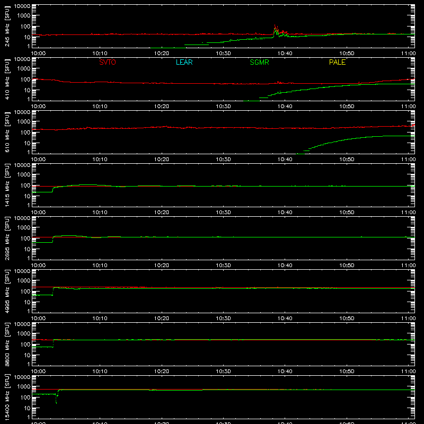Select the 410 MHz [SFU] axis title

7,79
